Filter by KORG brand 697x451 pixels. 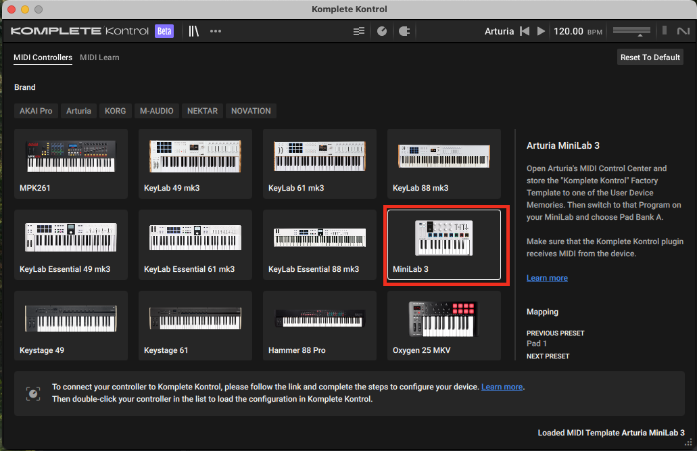[115, 111]
